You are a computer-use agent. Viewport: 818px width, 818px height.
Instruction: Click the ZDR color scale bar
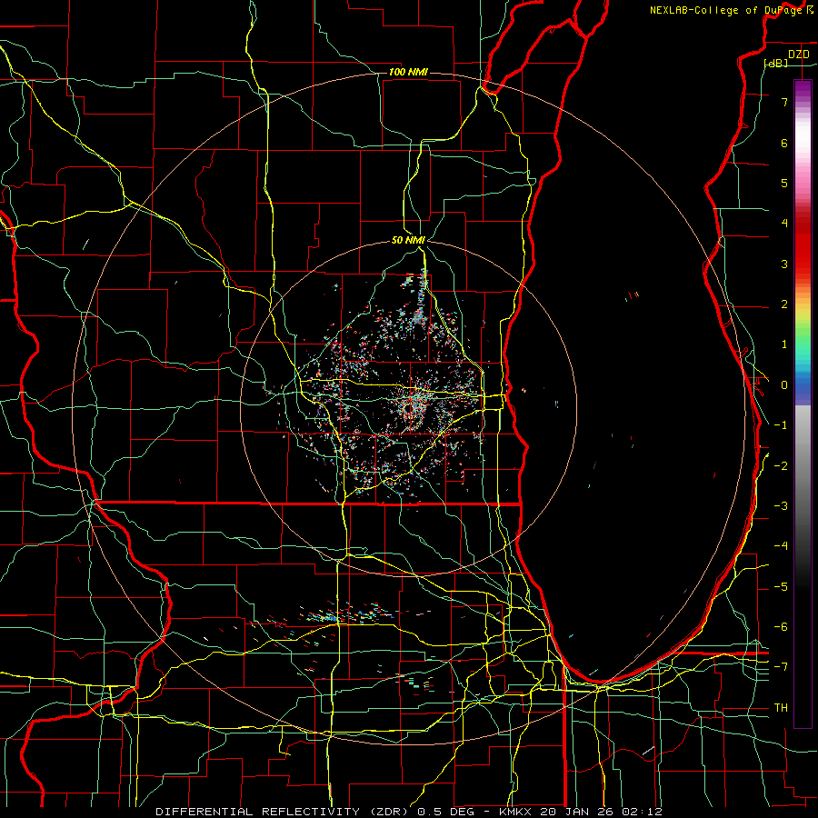tap(803, 404)
